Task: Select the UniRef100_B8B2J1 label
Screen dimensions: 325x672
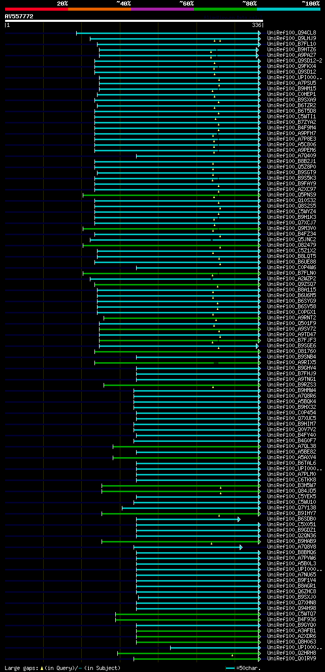Action: (291, 162)
